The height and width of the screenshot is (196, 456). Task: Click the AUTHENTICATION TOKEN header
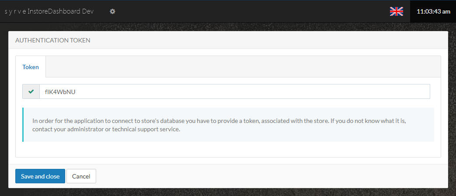coord(53,40)
